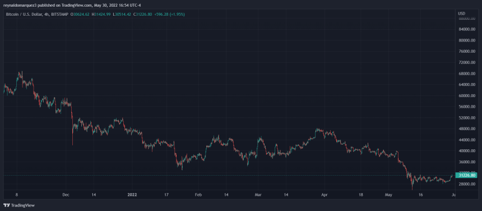Image resolution: width=482 pixels, height=211 pixels.
Task: Click the 17 date label on time axis
Action: click(x=166, y=195)
